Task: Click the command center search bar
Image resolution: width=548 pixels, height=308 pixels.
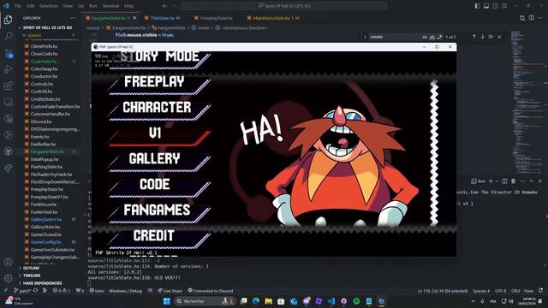Action: (x=284, y=6)
